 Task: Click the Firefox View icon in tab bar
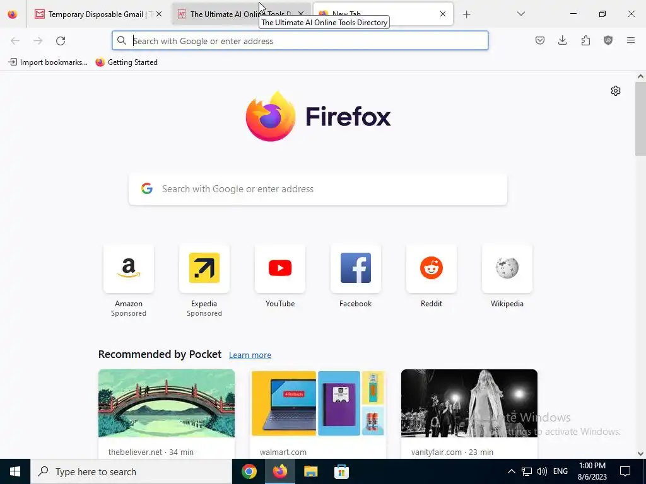(13, 14)
